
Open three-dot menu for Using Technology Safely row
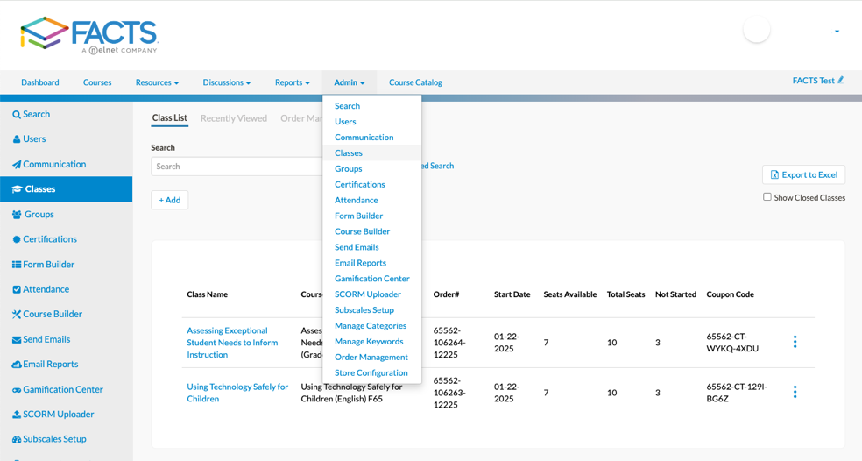click(x=795, y=393)
